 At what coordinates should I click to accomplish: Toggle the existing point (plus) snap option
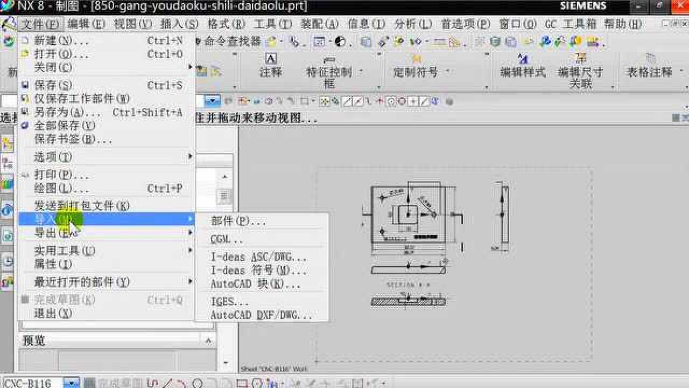tap(413, 101)
